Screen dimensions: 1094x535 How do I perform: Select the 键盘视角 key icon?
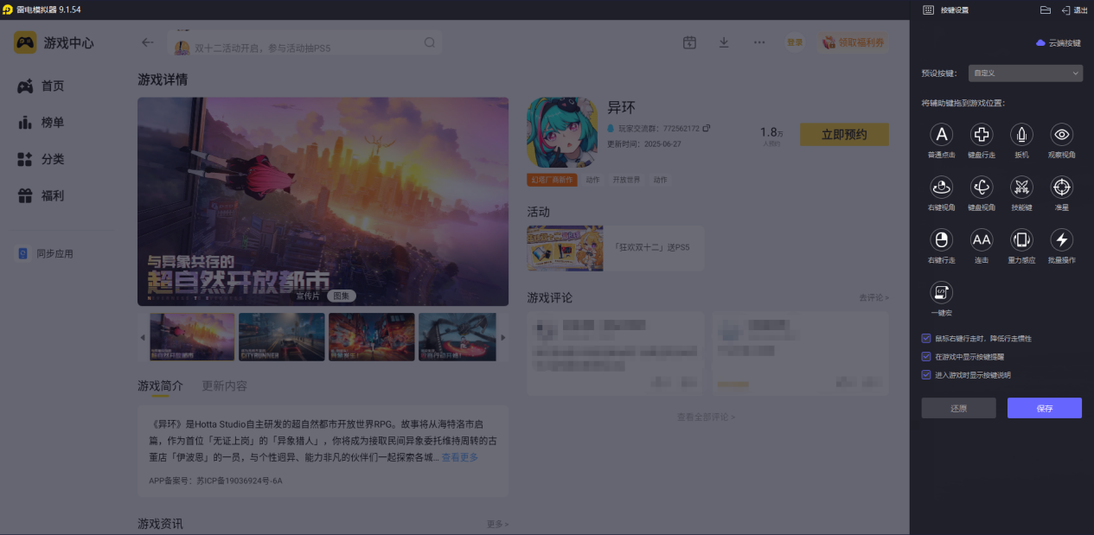tap(982, 187)
